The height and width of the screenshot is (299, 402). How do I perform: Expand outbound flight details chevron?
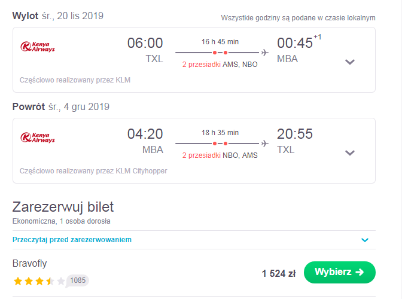point(350,62)
